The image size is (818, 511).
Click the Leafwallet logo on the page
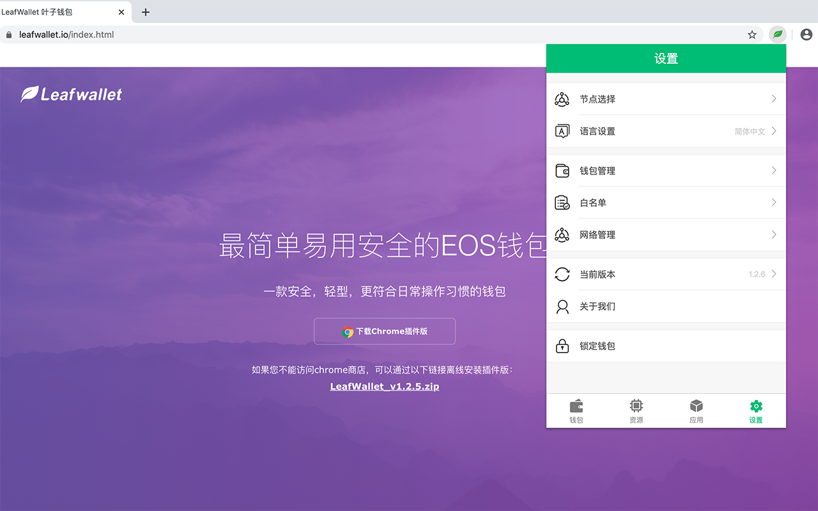pos(71,95)
